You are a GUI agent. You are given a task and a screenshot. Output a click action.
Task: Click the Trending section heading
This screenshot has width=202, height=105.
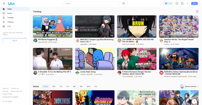click(x=37, y=12)
